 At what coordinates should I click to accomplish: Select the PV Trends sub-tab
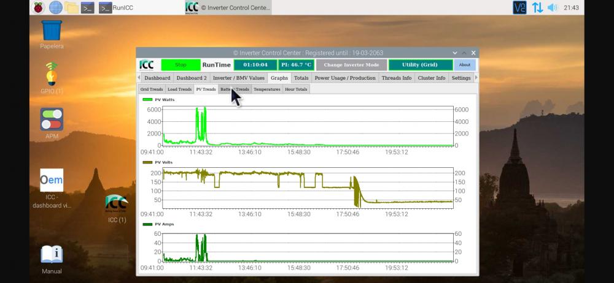206,89
